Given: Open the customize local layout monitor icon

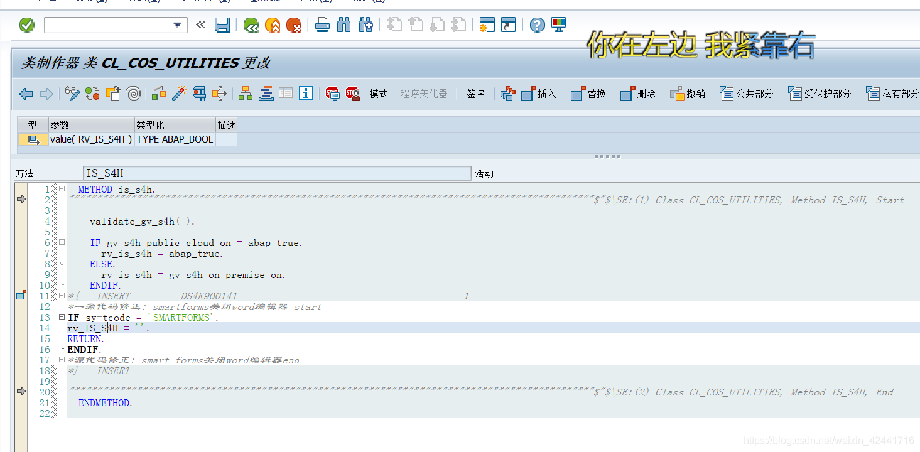Looking at the screenshot, I should [558, 25].
